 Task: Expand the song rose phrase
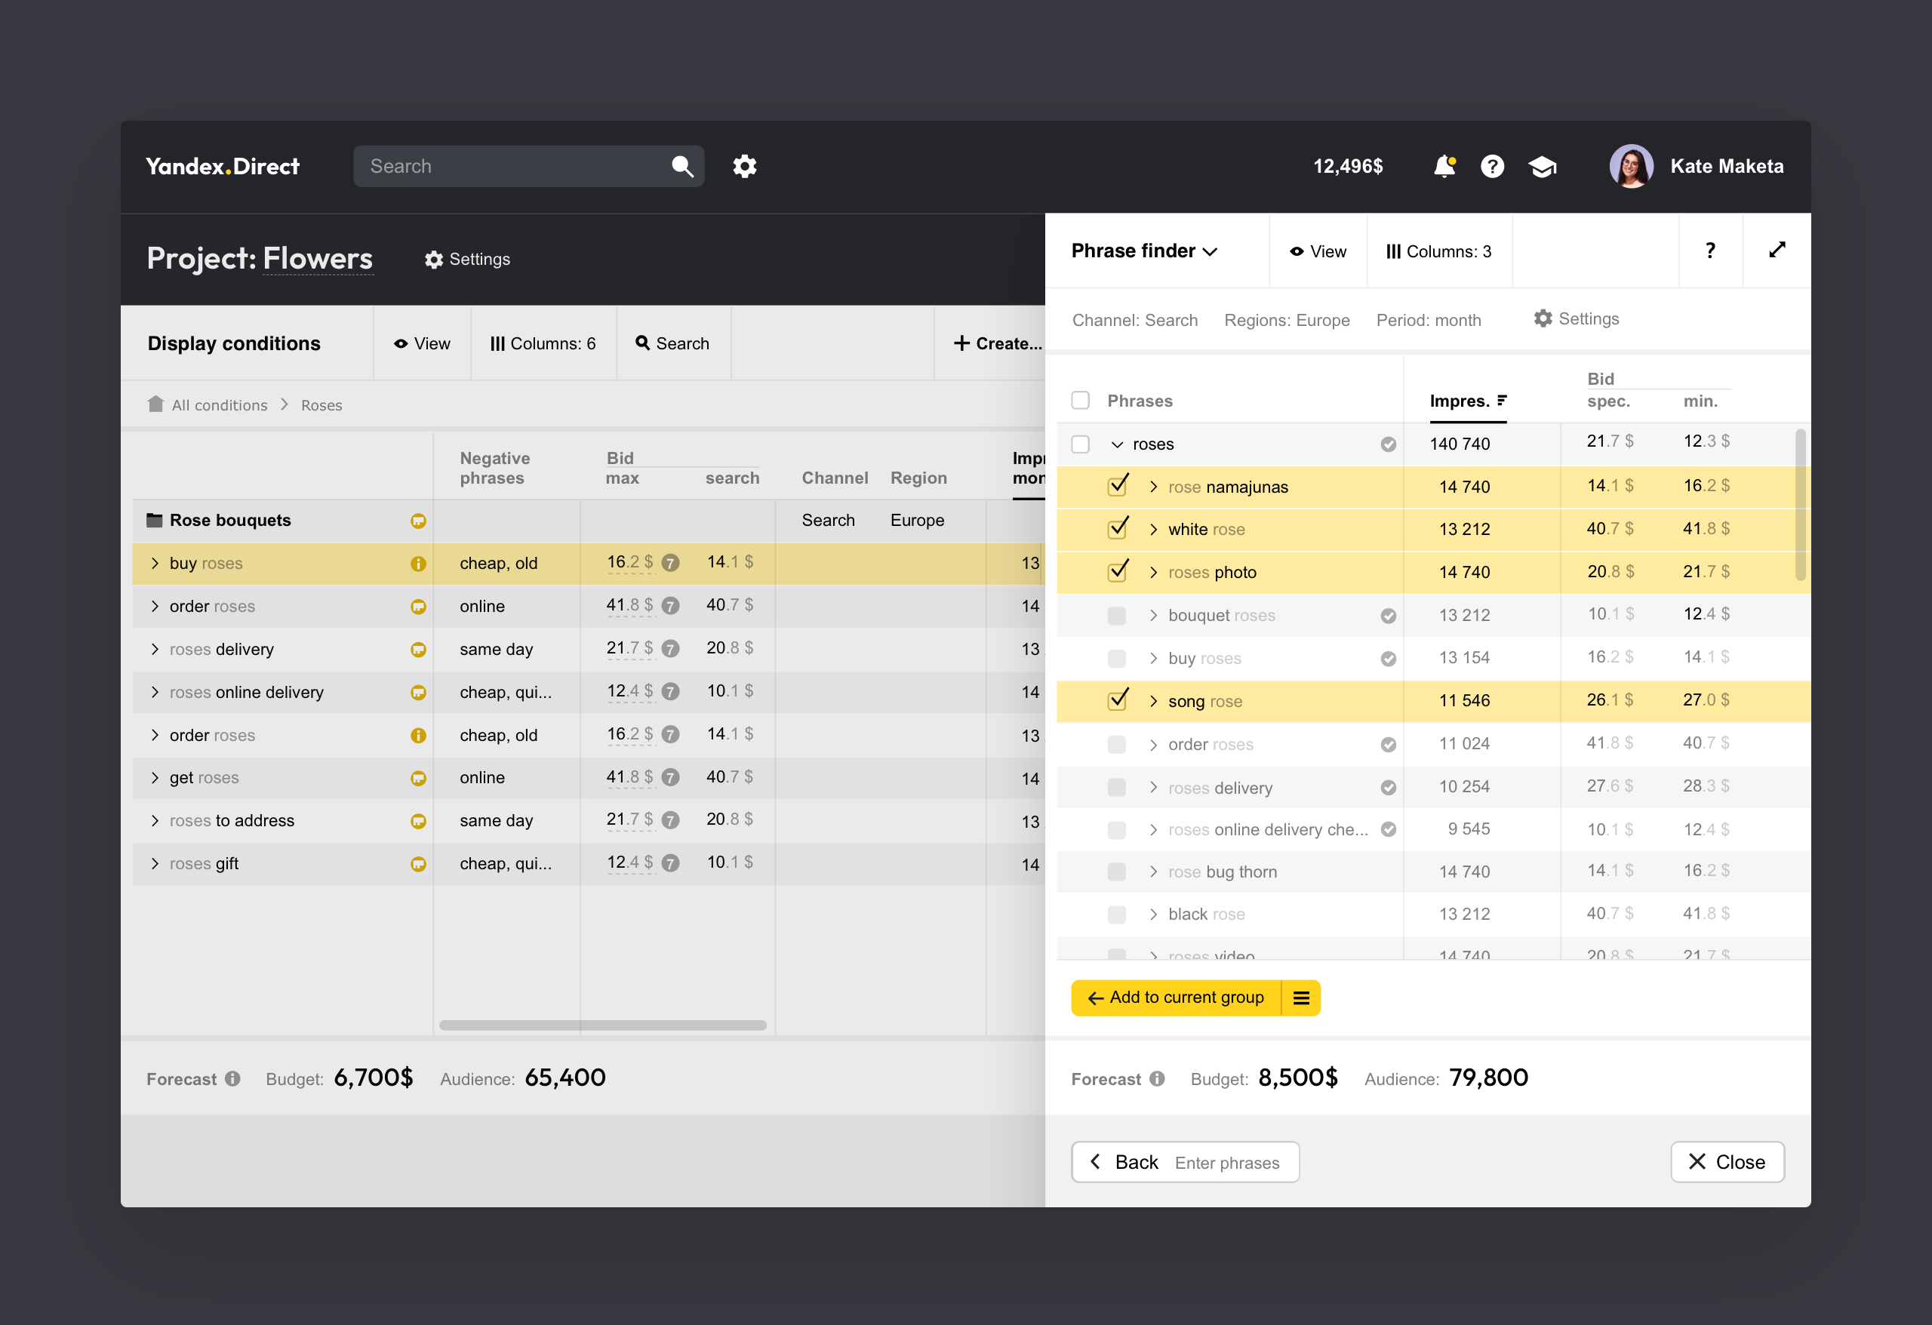1154,701
